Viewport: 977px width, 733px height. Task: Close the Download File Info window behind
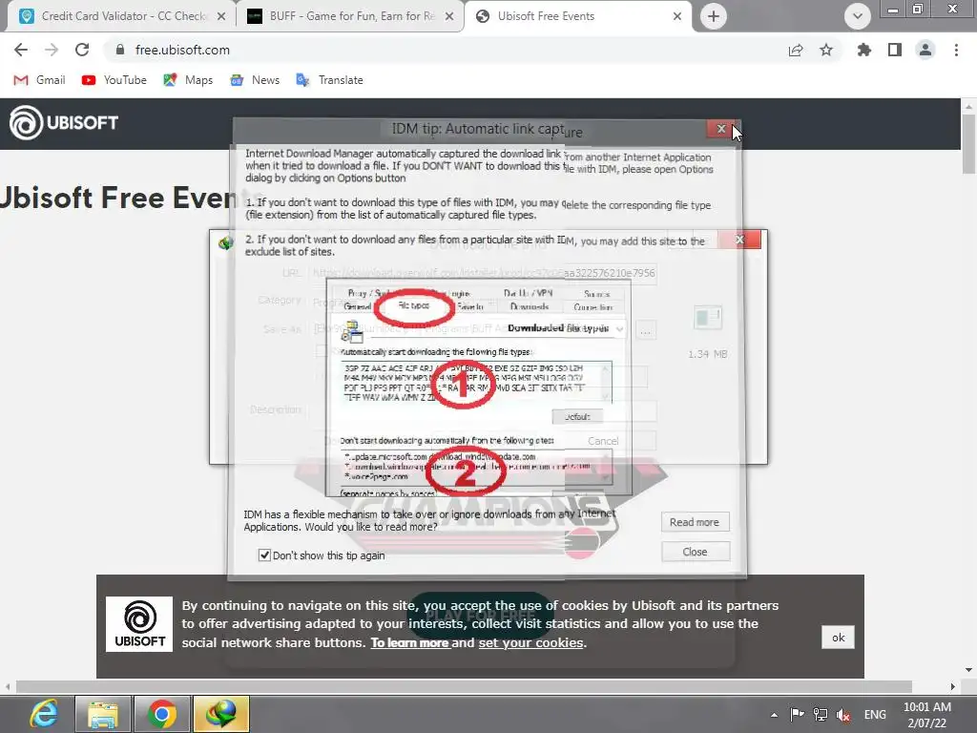(x=739, y=240)
